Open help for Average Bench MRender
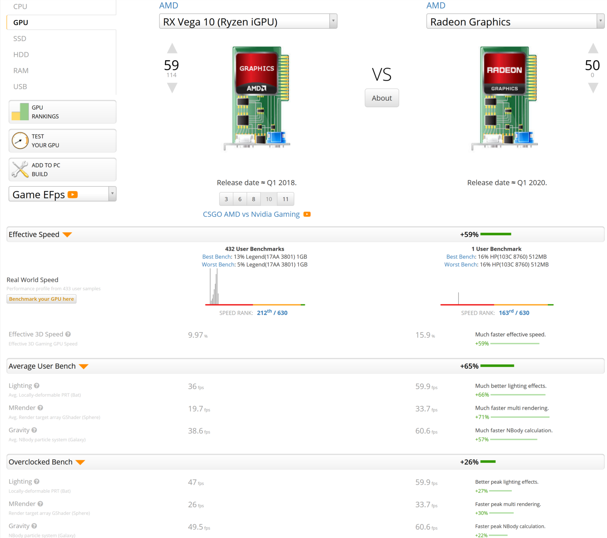This screenshot has height=538, width=607. (40, 408)
